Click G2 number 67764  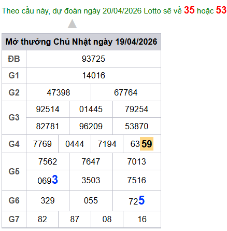126,92
